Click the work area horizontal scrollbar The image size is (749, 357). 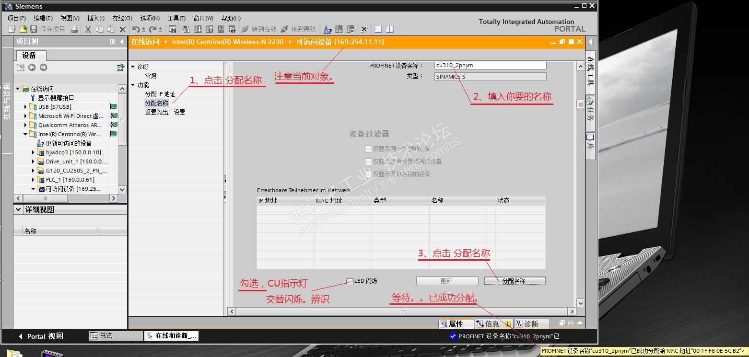click(x=402, y=311)
